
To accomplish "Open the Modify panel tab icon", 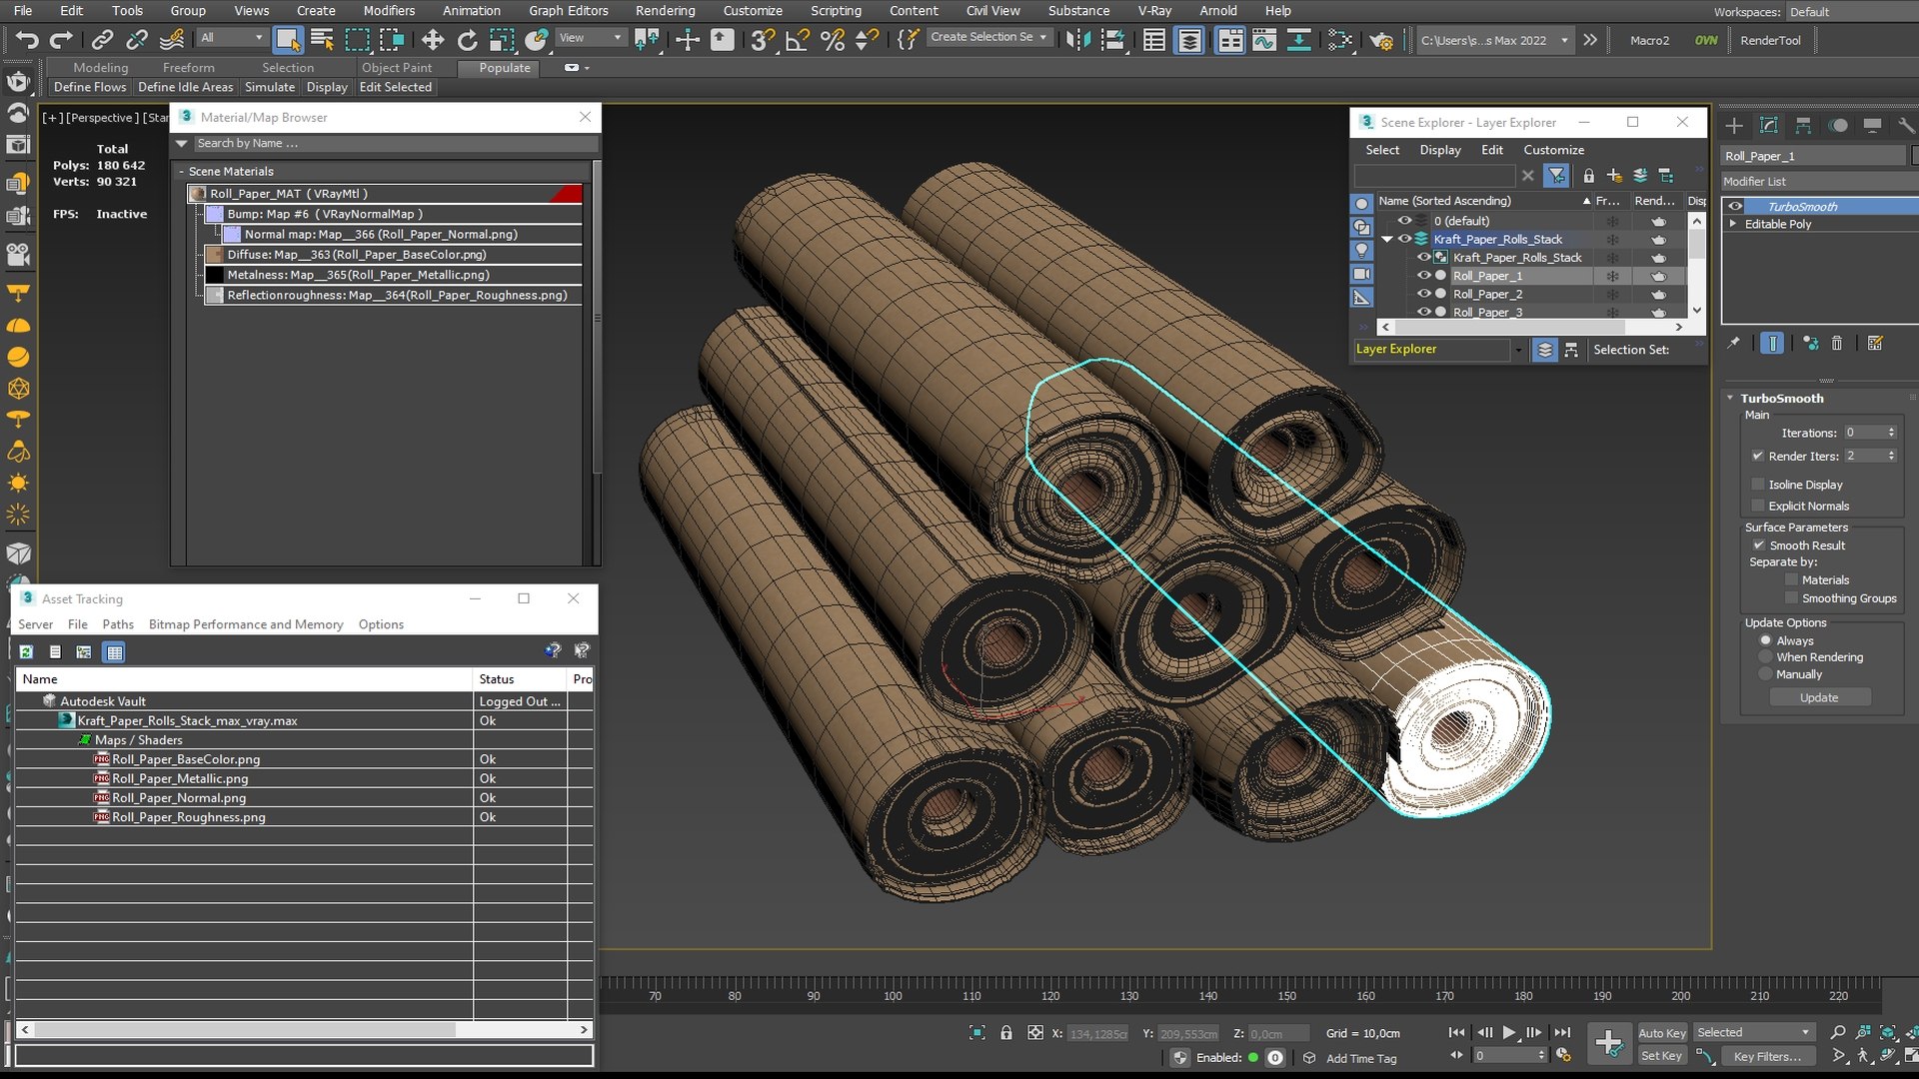I will pyautogui.click(x=1768, y=125).
